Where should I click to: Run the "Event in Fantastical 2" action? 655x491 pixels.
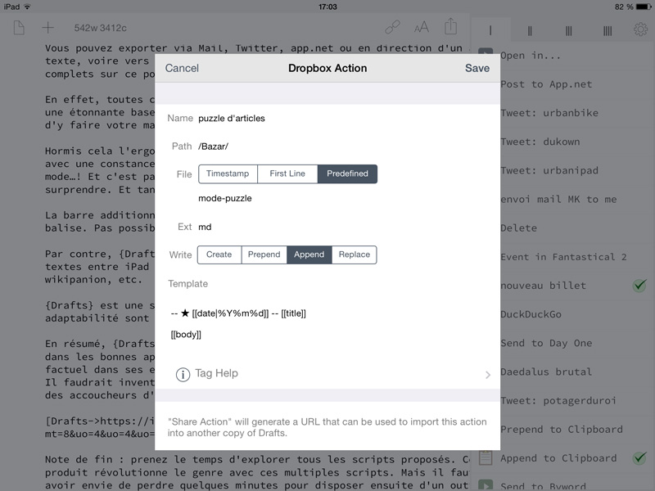(x=563, y=257)
